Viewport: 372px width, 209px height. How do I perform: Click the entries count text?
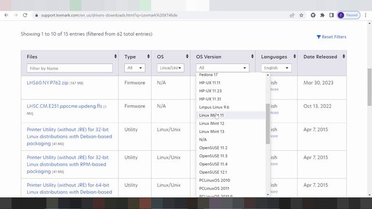click(x=87, y=34)
